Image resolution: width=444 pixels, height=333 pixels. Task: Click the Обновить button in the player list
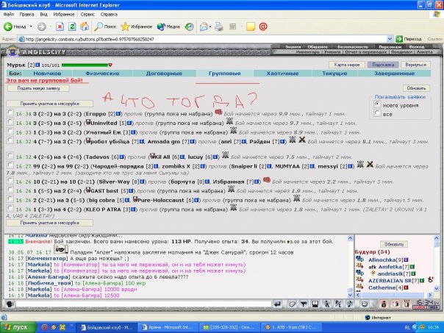pyautogui.click(x=394, y=244)
